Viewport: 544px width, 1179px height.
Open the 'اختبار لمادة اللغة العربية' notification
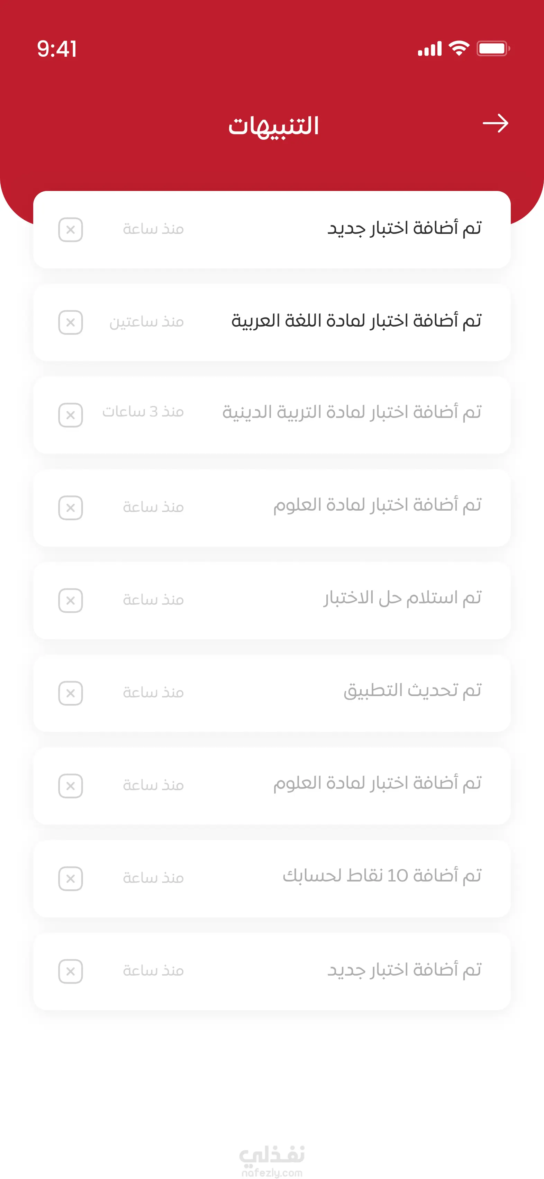(356, 321)
